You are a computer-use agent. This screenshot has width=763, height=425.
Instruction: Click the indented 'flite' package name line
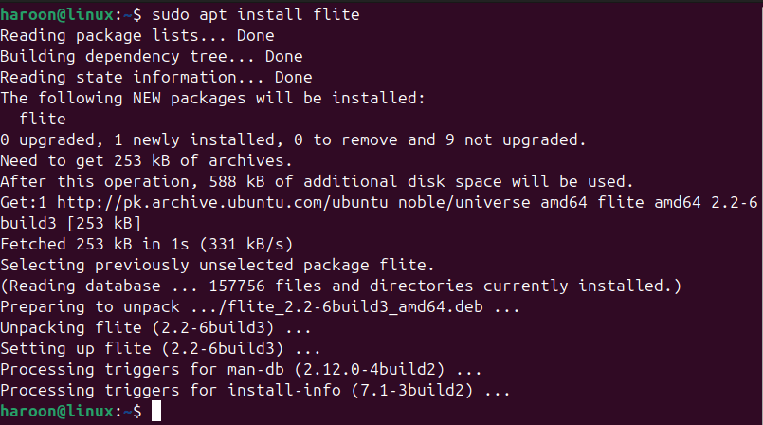(43, 119)
